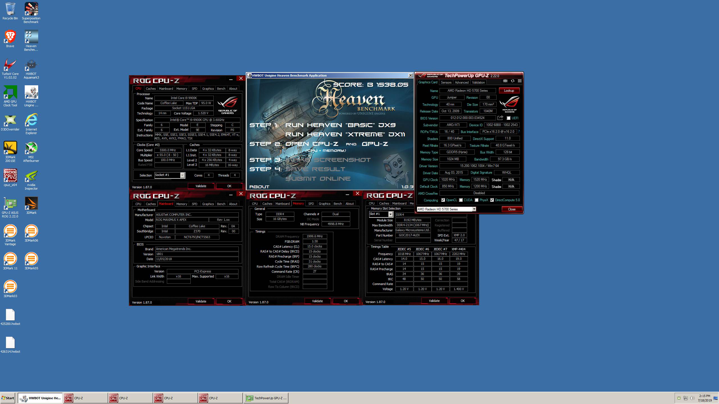
Task: Open the Windows Start button
Action: [x=8, y=398]
